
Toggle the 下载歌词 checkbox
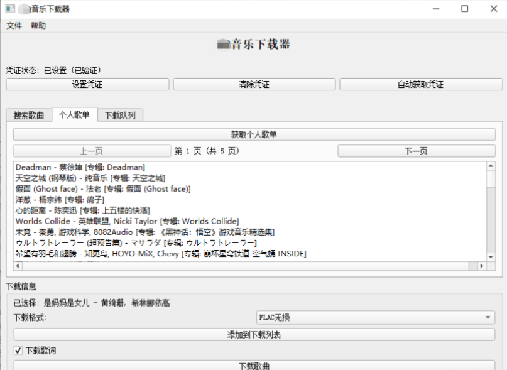(18, 351)
